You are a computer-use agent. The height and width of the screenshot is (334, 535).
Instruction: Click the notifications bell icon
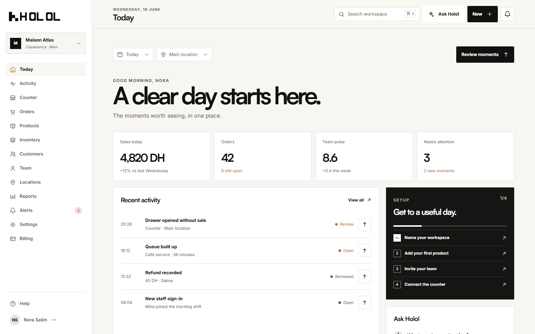508,14
